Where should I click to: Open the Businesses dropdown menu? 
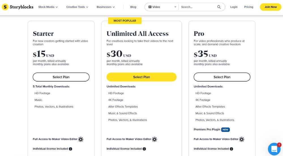[106, 7]
